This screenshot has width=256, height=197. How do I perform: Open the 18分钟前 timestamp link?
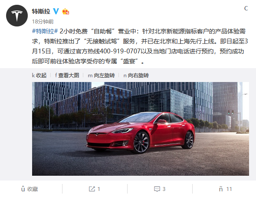point(43,21)
